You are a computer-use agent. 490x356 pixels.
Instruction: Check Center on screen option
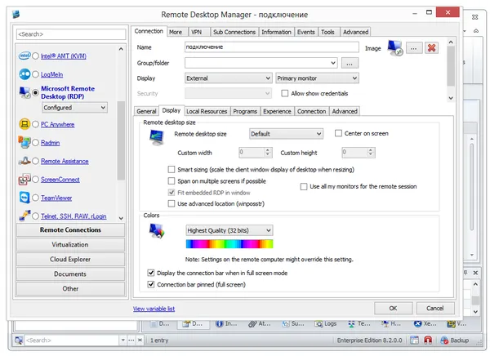coord(338,133)
